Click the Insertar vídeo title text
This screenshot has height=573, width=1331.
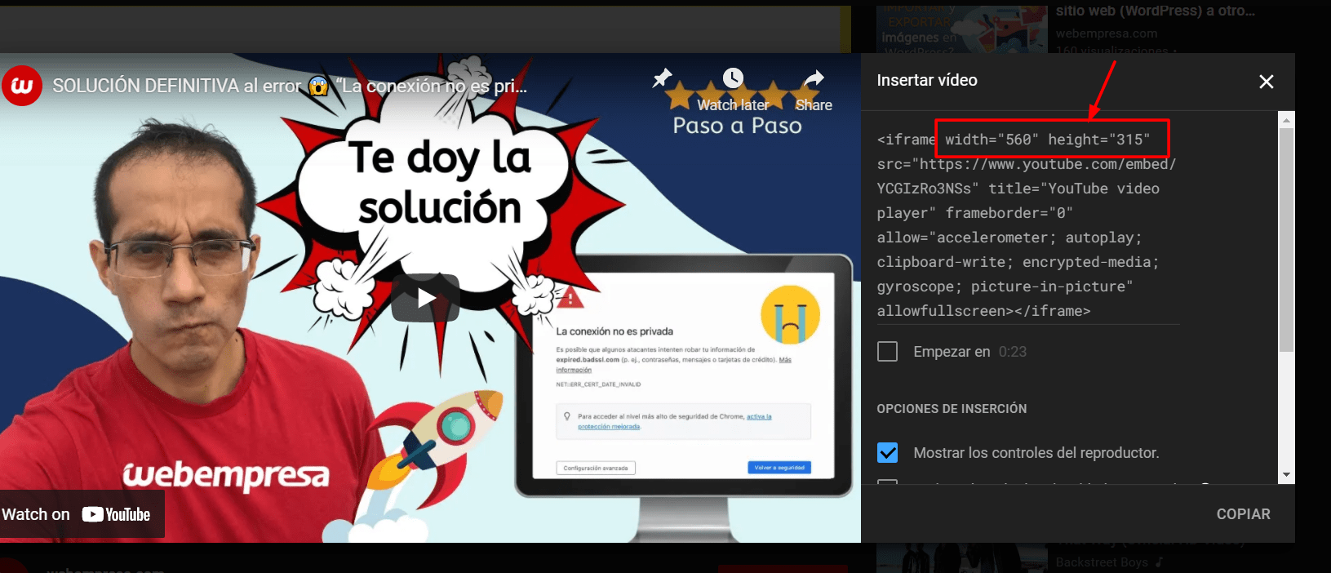(x=927, y=80)
